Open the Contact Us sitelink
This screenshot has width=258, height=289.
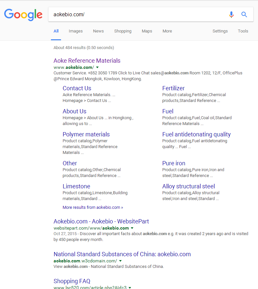(x=77, y=88)
